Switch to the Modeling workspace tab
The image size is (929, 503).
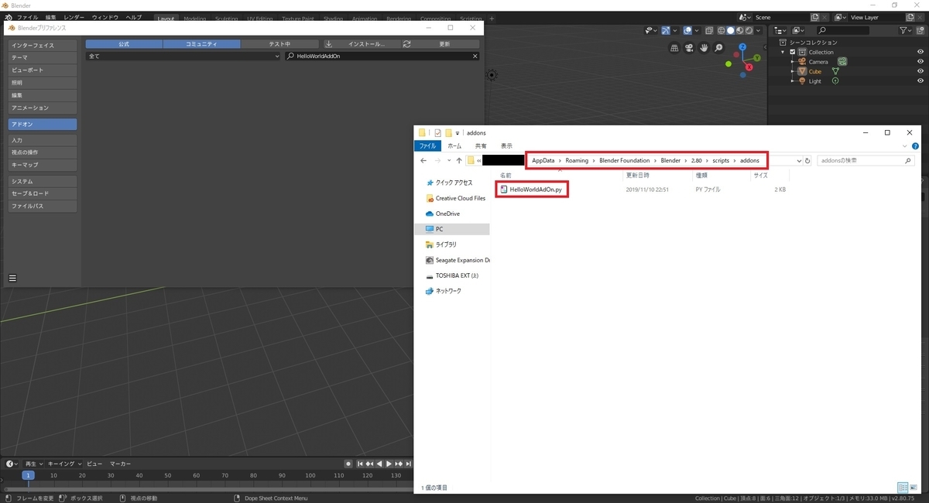pyautogui.click(x=195, y=18)
